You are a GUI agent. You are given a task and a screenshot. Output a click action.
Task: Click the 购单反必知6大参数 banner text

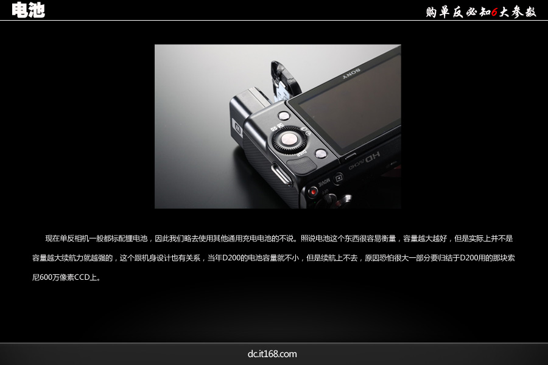click(480, 12)
